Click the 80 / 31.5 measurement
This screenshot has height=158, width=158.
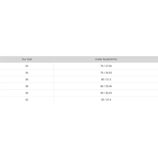106,80
